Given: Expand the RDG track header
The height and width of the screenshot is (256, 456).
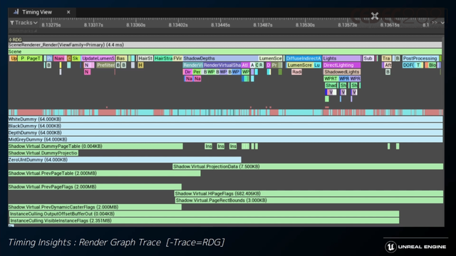Looking at the screenshot, I should 15,40.
